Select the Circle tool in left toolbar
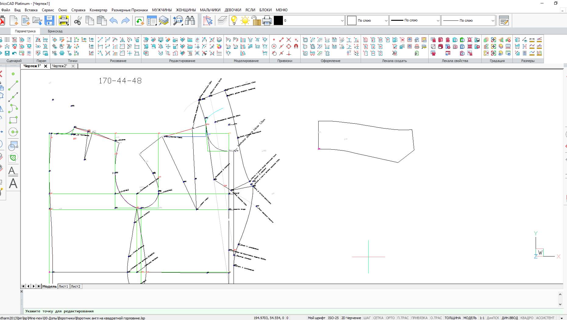Screen dimensions: 567x320 click(x=13, y=132)
